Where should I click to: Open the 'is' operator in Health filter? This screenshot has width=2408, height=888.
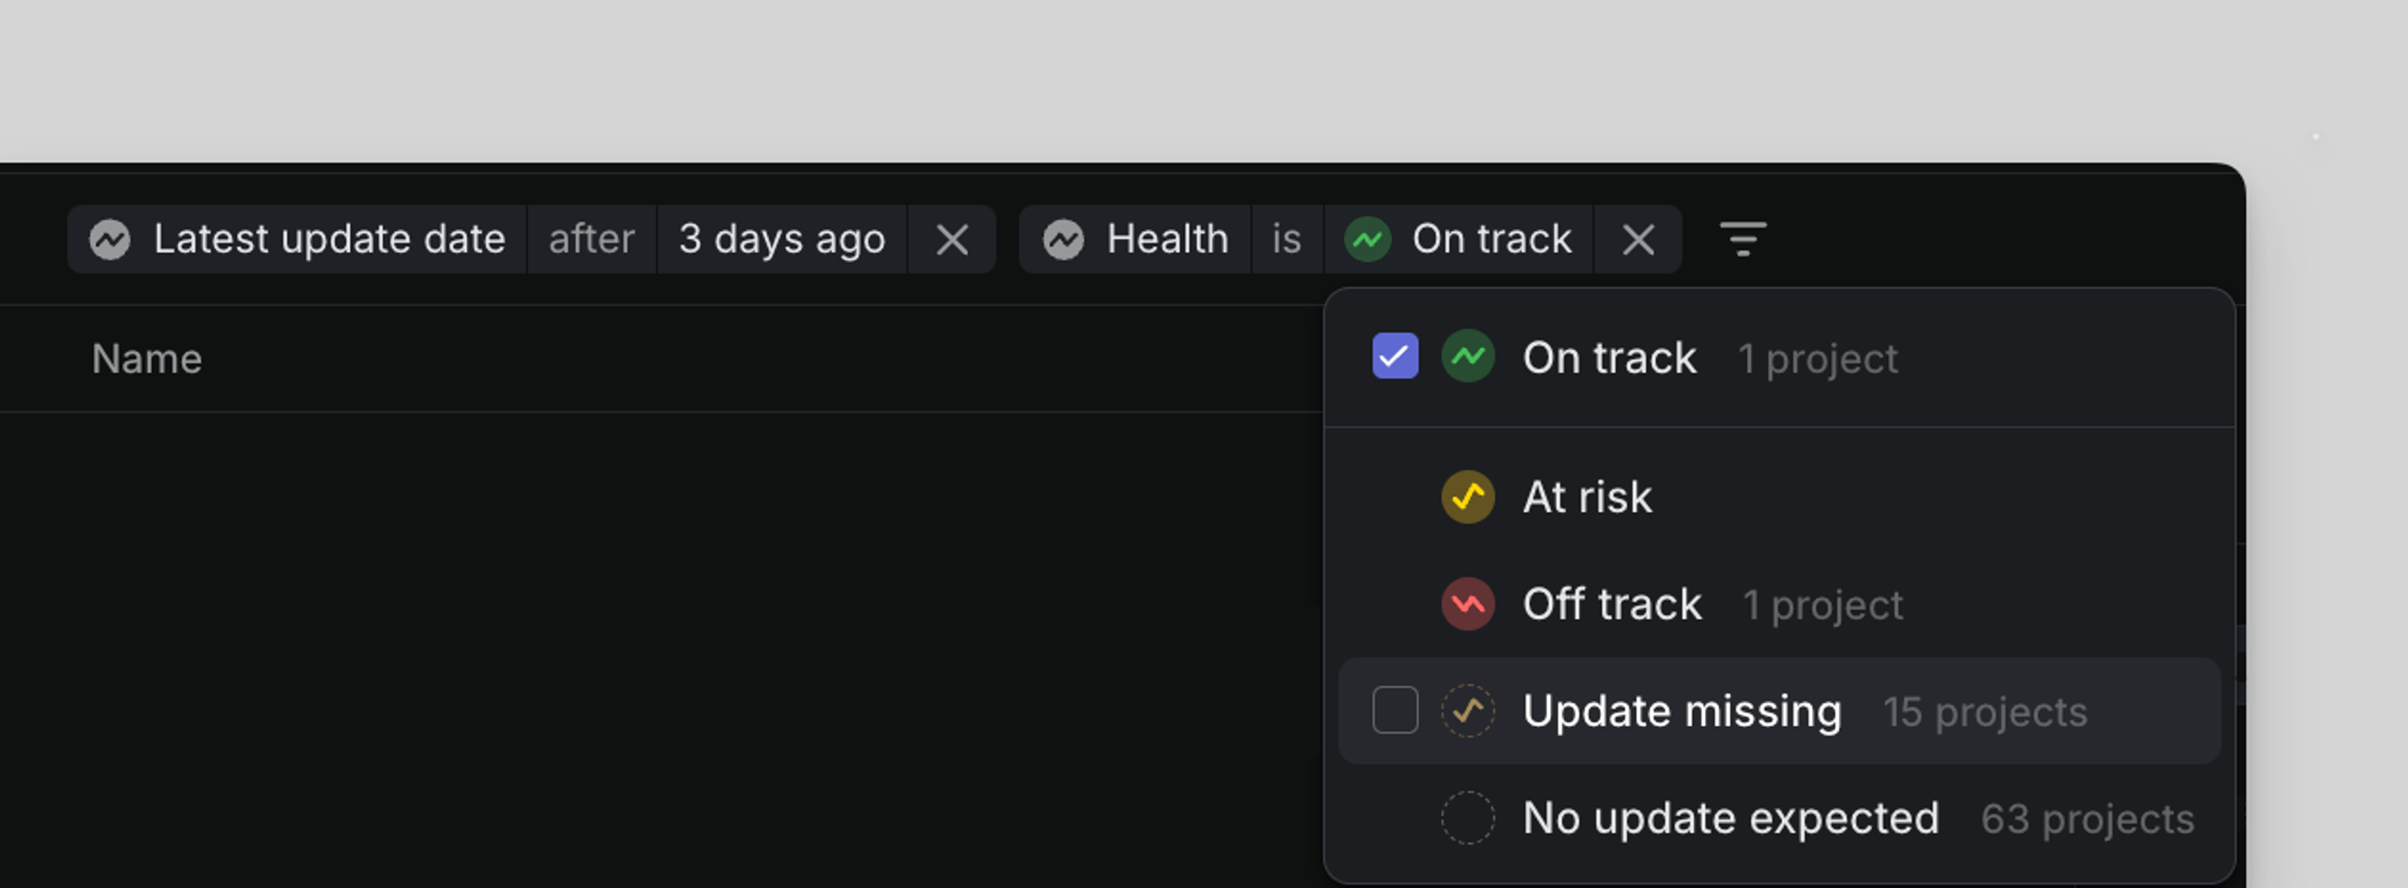[1288, 239]
